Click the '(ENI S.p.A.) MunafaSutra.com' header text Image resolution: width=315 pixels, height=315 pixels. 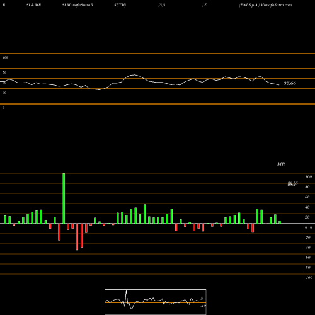click(x=265, y=5)
